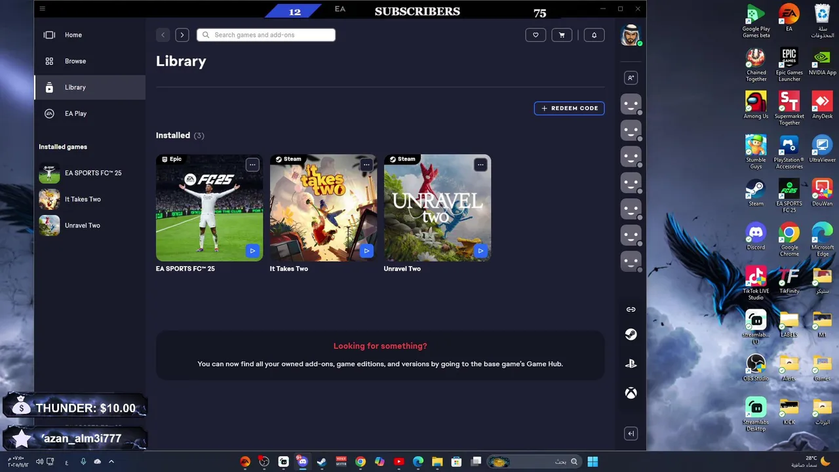Viewport: 839px width, 472px height.
Task: Navigate forward with the right arrow
Action: 182,35
